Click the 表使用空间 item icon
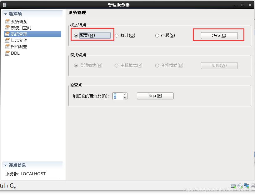The image size is (255, 195). point(7,28)
